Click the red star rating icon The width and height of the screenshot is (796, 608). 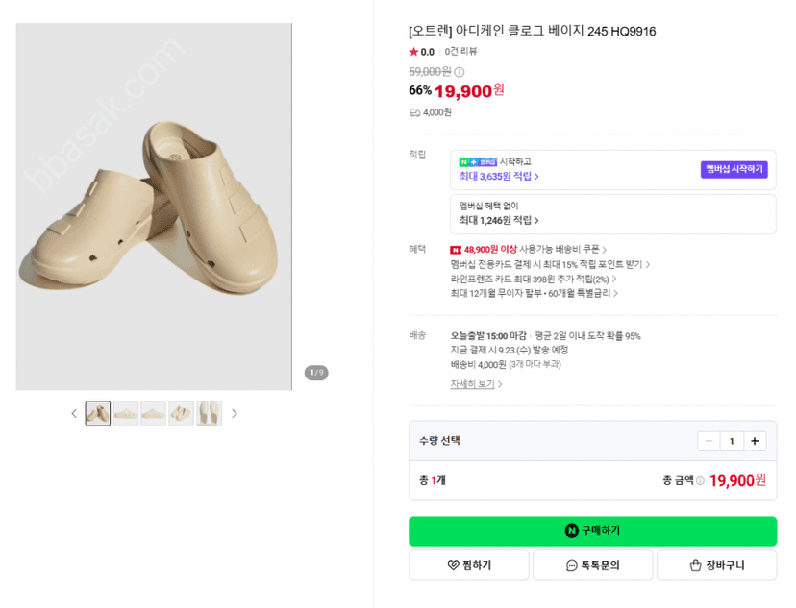tap(413, 52)
